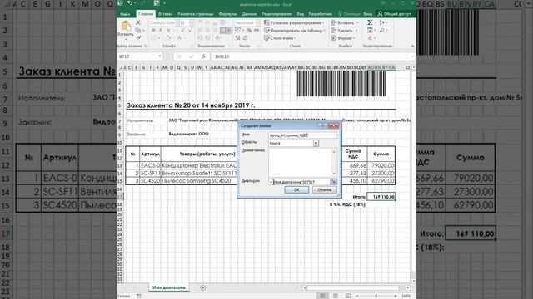Image resolution: width=533 pixels, height=299 pixels.
Task: Click the zoom in plus icon
Action: (x=396, y=296)
